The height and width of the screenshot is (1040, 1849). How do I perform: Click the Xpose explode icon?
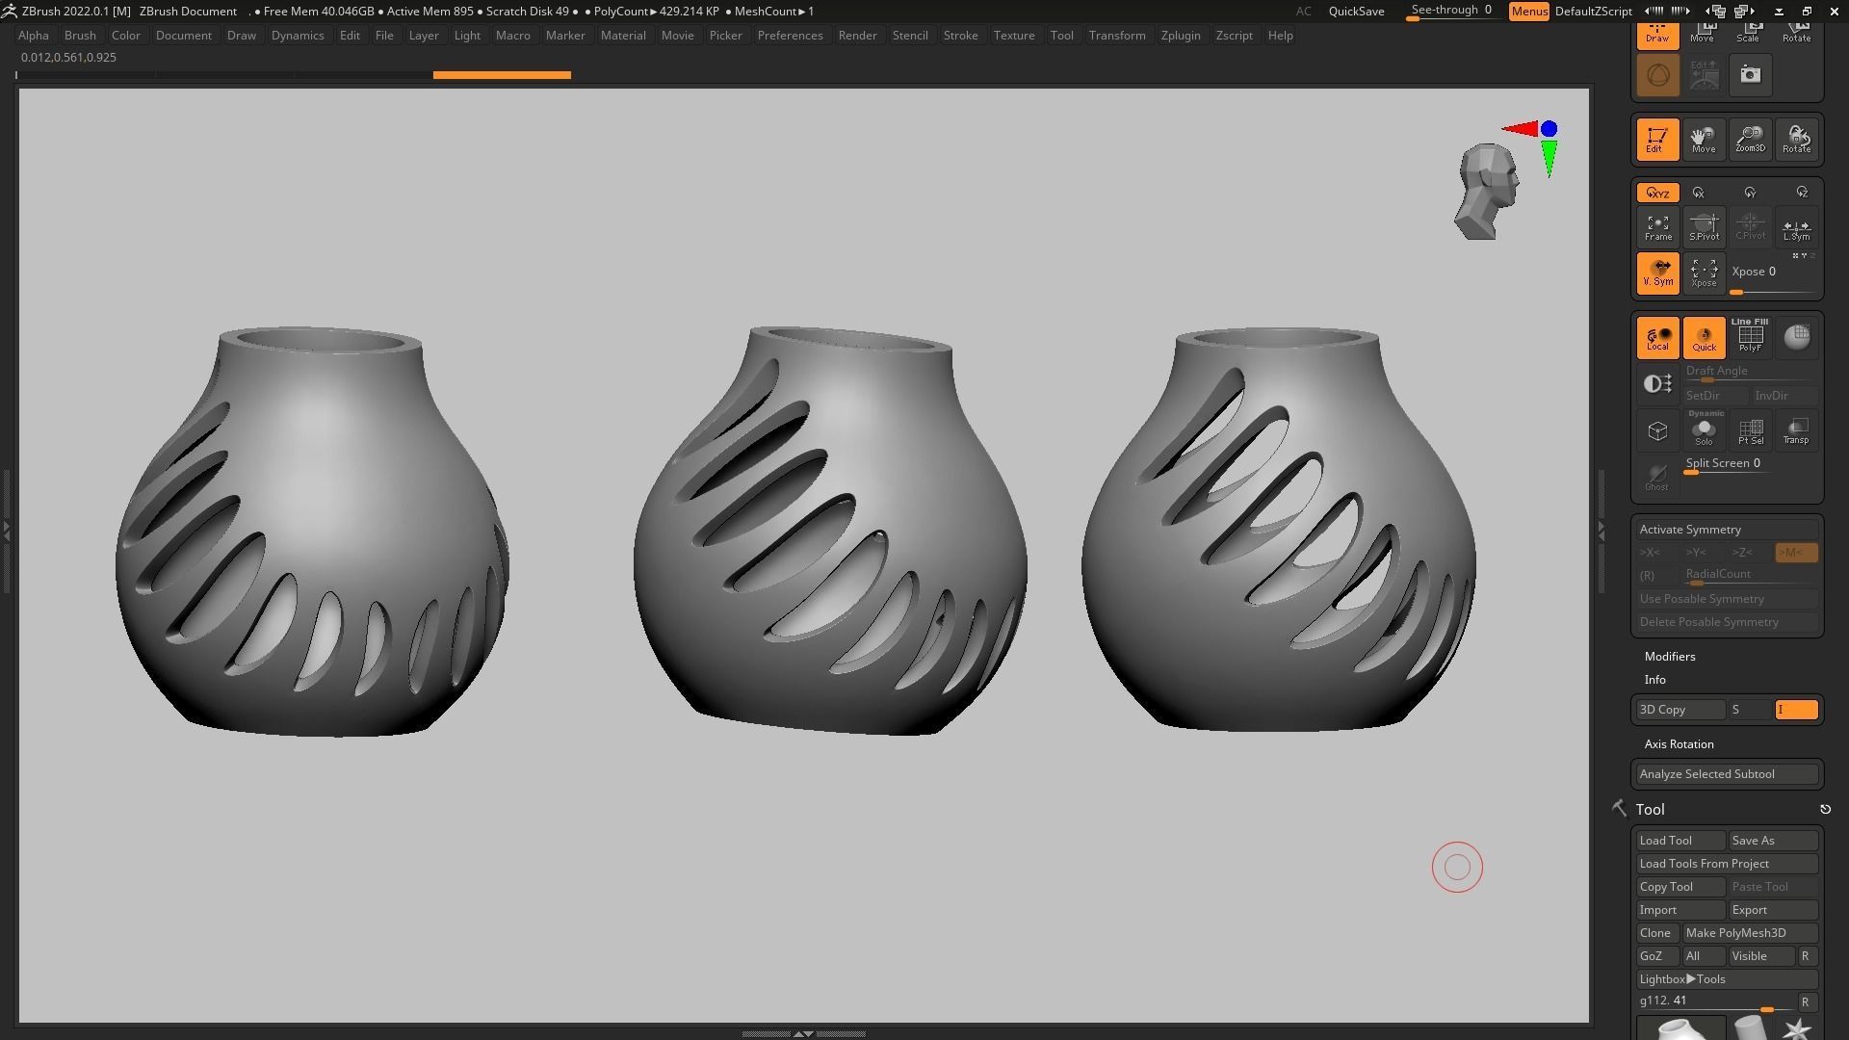click(1704, 273)
